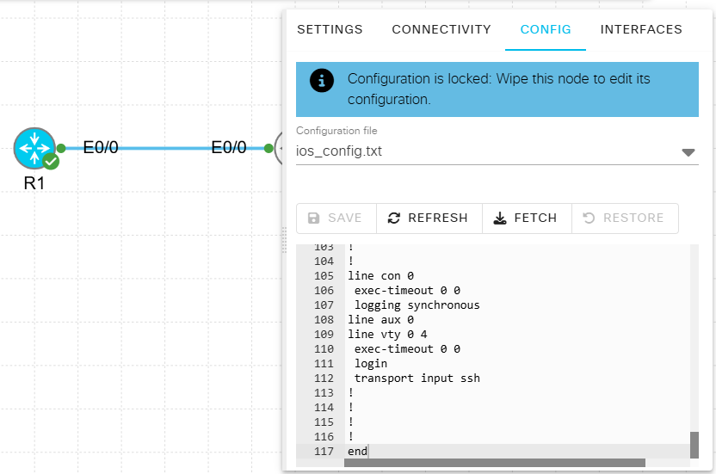Screen dimensions: 716x474
Task: Click the editor's horizontal scrollbar
Action: click(x=494, y=463)
